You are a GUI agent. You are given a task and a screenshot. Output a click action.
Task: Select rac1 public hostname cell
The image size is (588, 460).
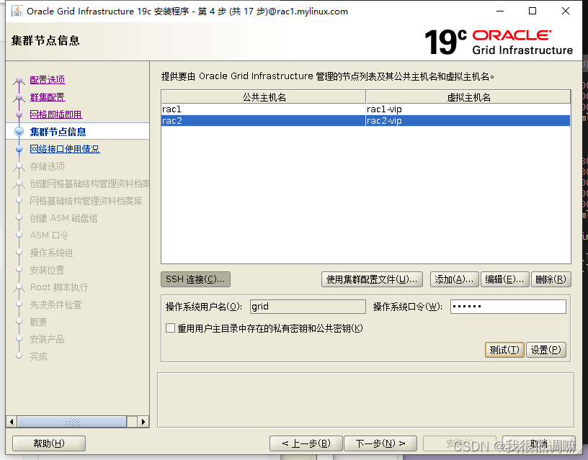264,109
